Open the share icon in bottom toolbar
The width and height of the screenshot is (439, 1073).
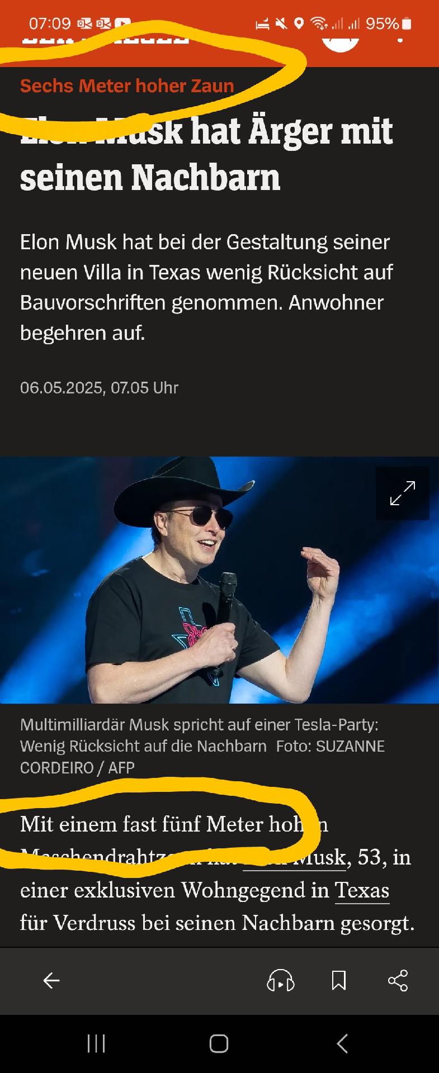[x=398, y=980]
